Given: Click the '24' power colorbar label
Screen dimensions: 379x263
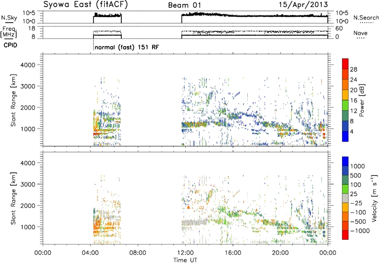Looking at the screenshot, I should point(353,80).
